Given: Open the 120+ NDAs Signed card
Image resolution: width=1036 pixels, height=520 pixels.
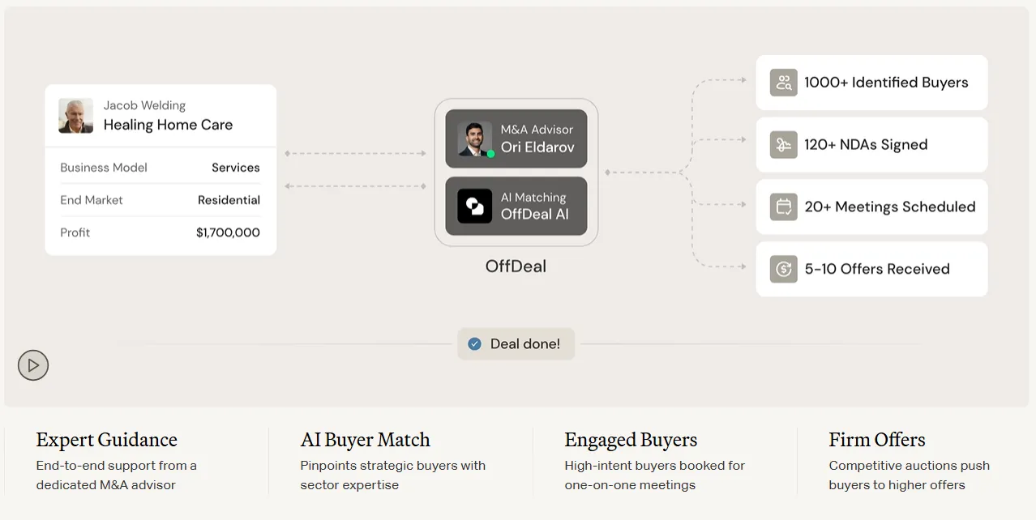Looking at the screenshot, I should click(x=871, y=145).
